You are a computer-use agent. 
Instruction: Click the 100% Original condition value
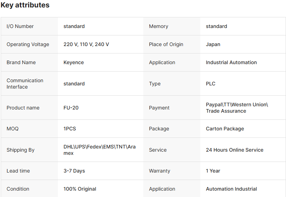click(80, 189)
